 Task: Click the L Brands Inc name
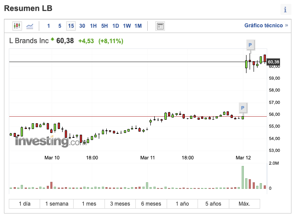pyautogui.click(x=29, y=41)
